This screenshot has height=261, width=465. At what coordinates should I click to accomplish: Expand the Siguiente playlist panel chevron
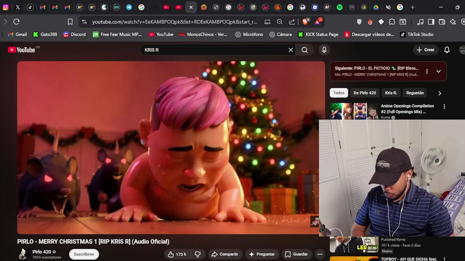coord(438,71)
